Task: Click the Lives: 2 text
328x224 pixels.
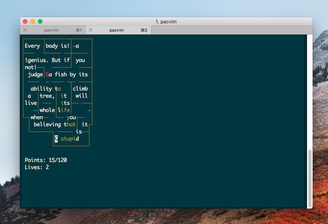Action: (x=37, y=167)
